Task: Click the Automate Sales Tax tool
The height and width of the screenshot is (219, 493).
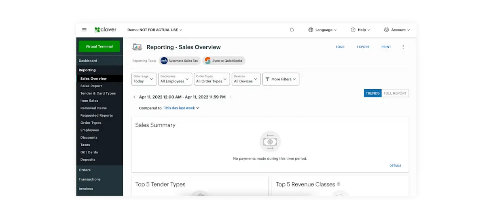Action: tap(180, 61)
